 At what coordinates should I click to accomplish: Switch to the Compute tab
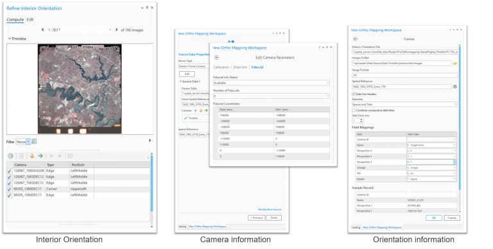tap(15, 19)
